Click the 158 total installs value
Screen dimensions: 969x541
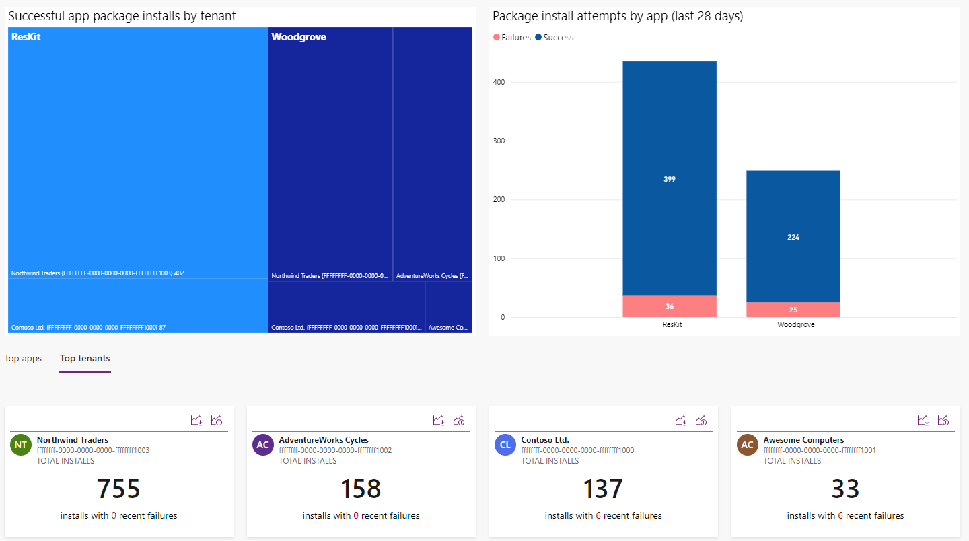[361, 489]
